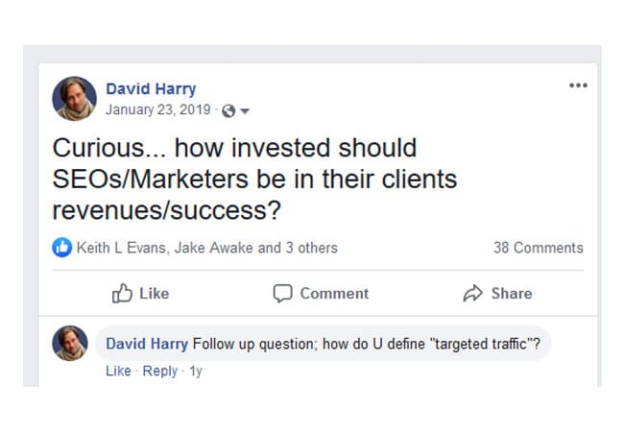Image resolution: width=624 pixels, height=432 pixels.
Task: Open the three-dot post options menu
Action: pyautogui.click(x=578, y=85)
